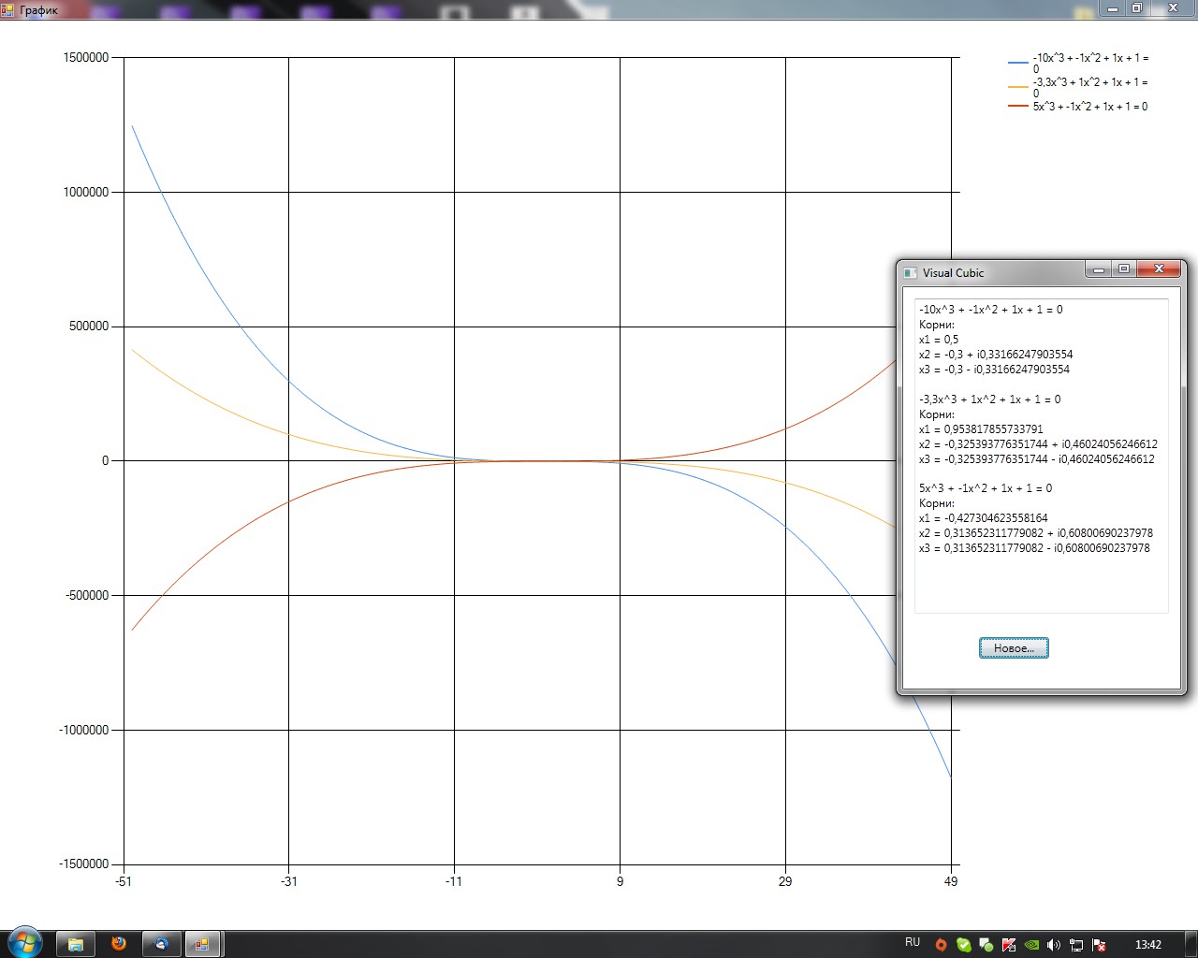Close the Visual Cubic window

pyautogui.click(x=1159, y=269)
